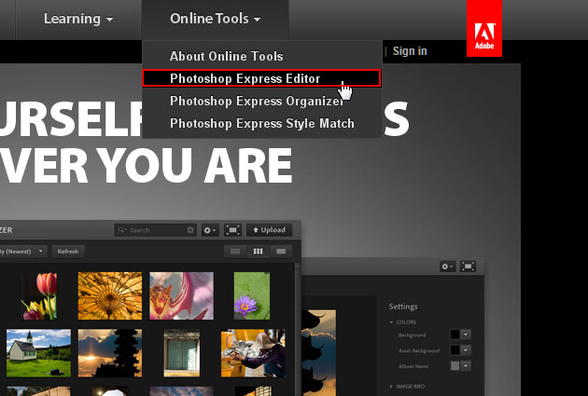Collapse the COLORS settings section
Screen dimensions: 588x396
[x=403, y=321]
